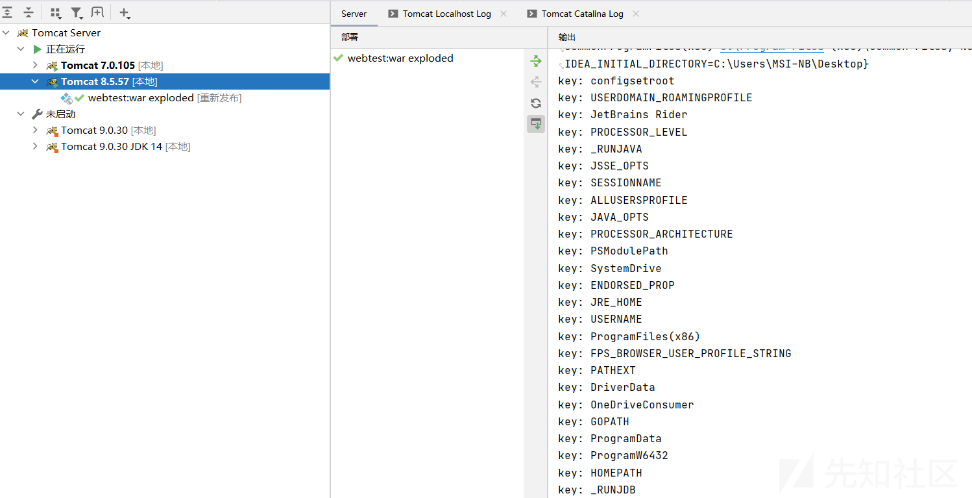Click the green Deploy All arrow icon
Image resolution: width=972 pixels, height=498 pixels.
[x=536, y=61]
